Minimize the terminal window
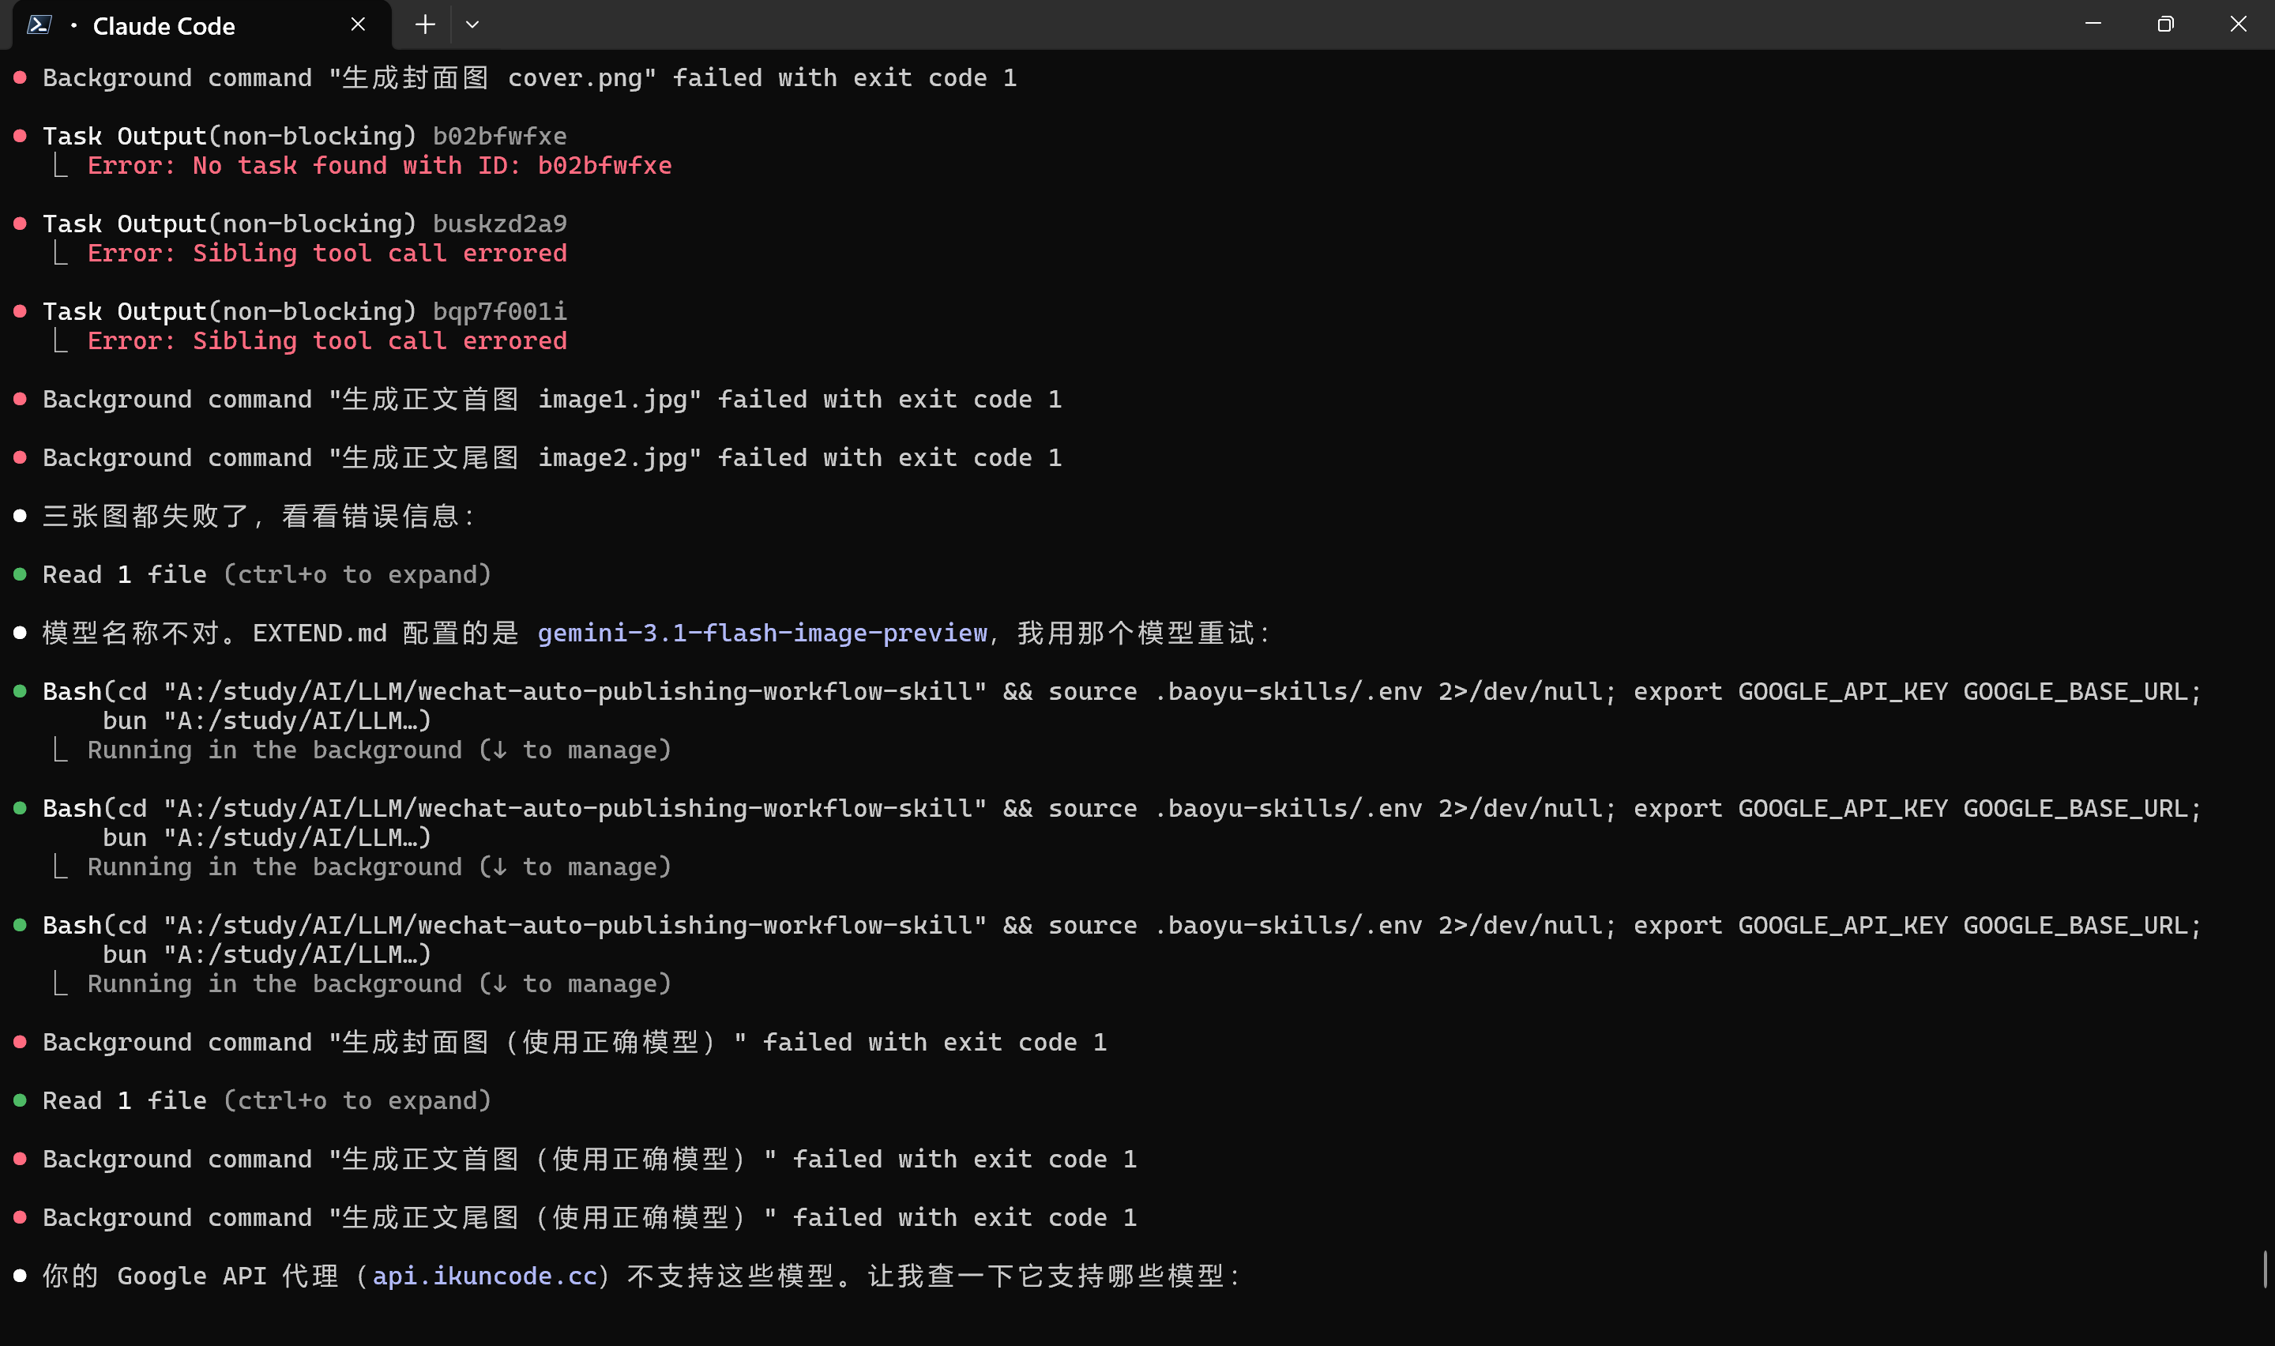 point(2093,24)
